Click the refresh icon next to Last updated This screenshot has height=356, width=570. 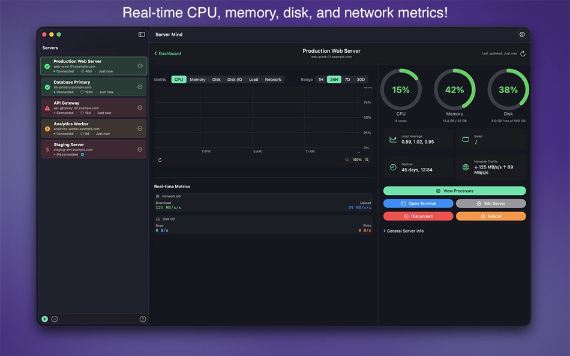coord(521,53)
